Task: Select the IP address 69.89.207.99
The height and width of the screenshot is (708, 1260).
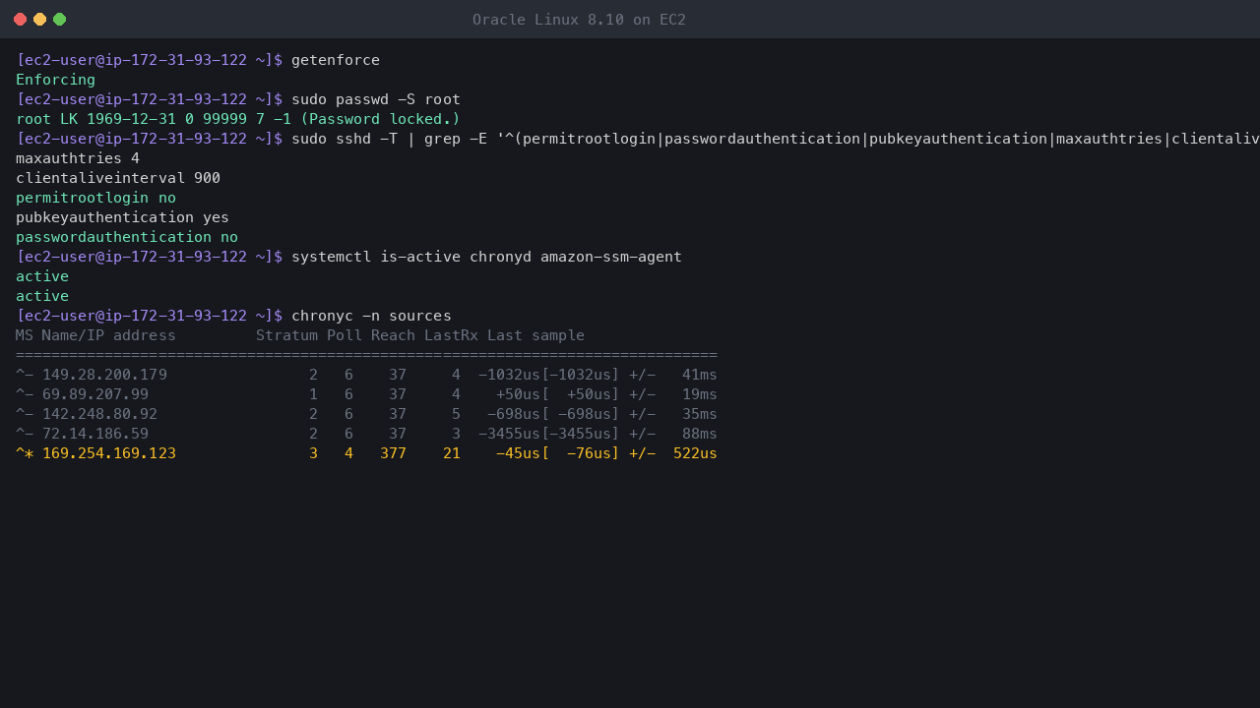Action: [95, 394]
